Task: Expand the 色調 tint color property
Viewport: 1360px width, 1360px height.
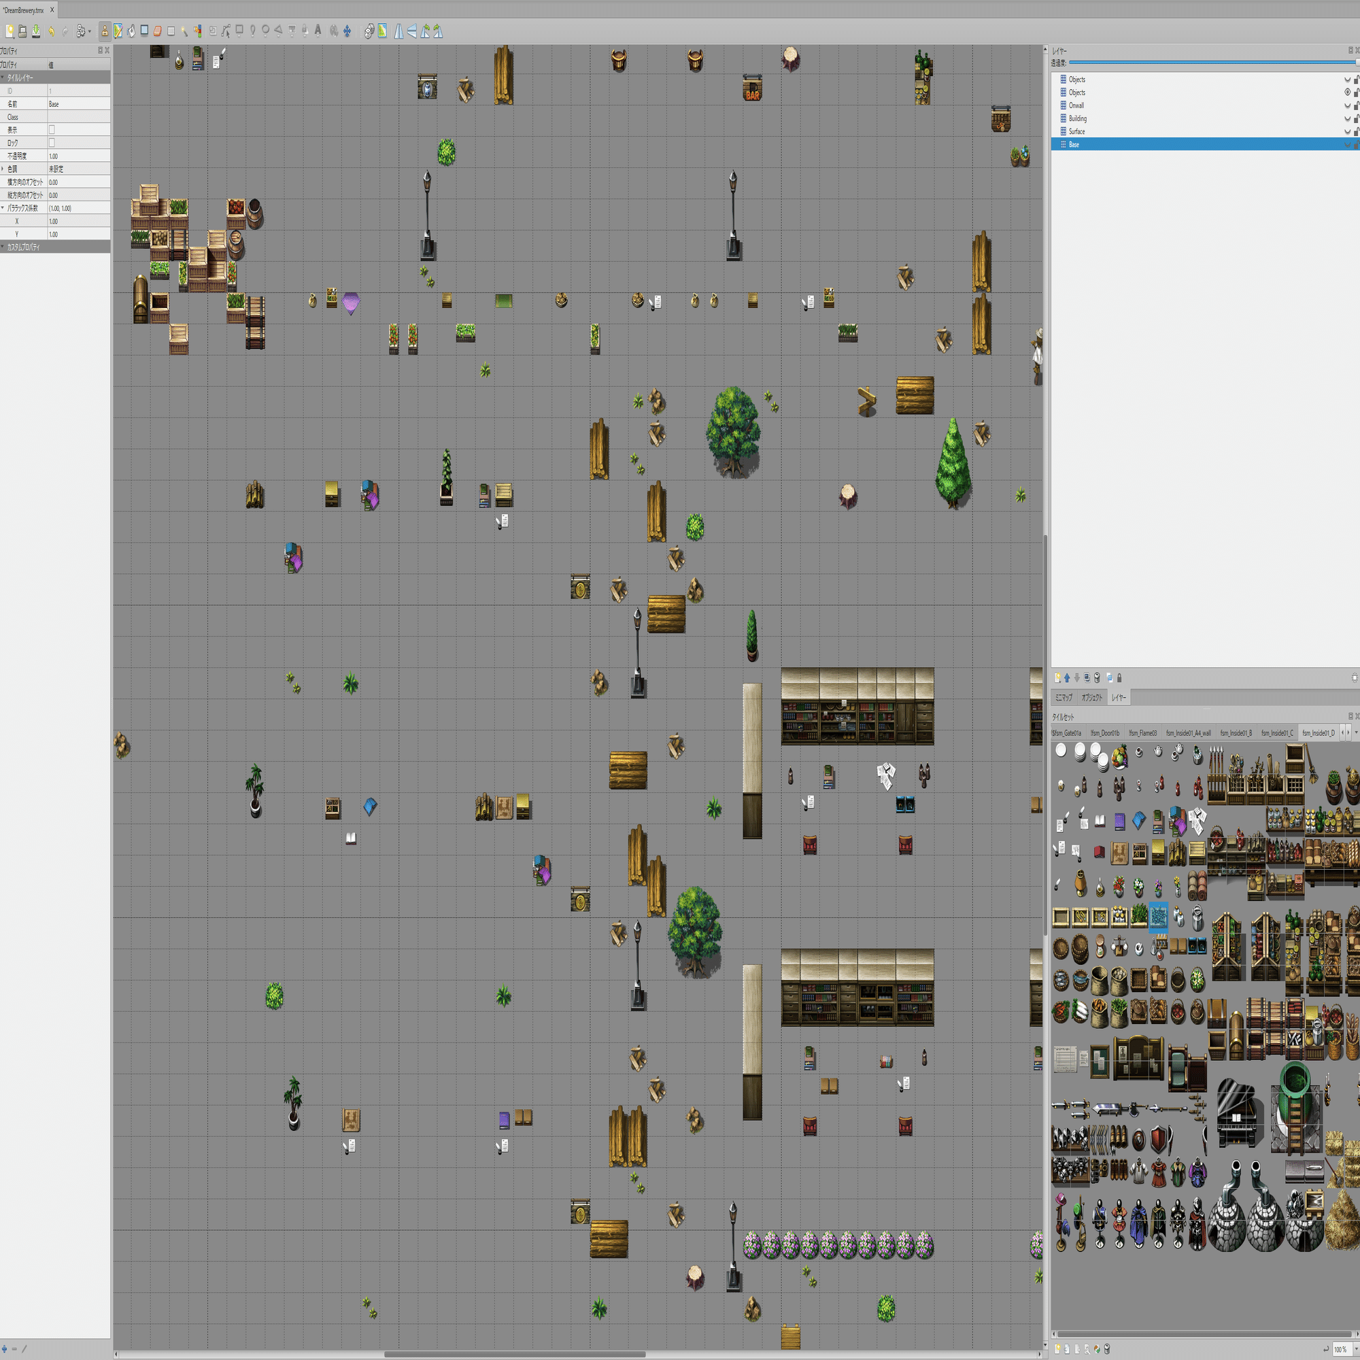Action: click(x=3, y=169)
